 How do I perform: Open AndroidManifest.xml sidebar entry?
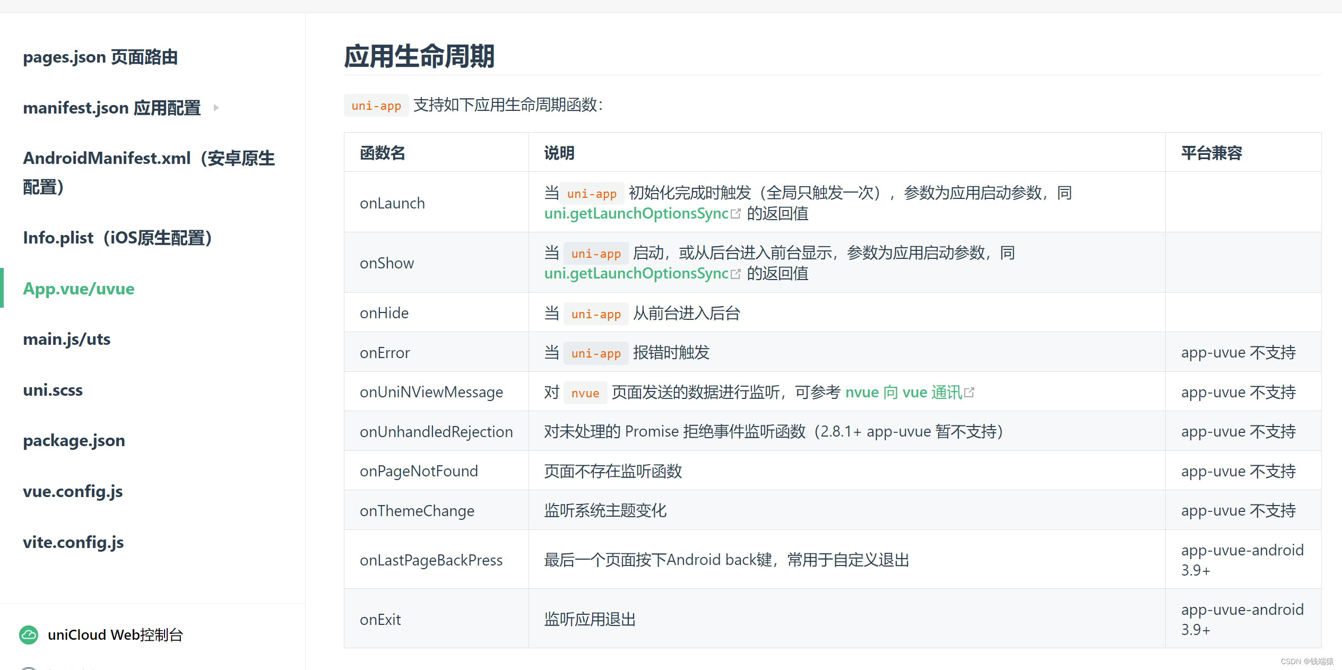pyautogui.click(x=149, y=172)
